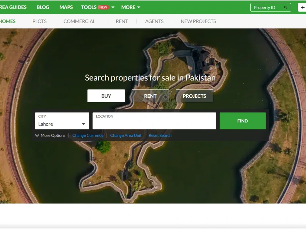The image size is (306, 229).
Task: Open the MORE dropdown menu
Action: click(131, 7)
